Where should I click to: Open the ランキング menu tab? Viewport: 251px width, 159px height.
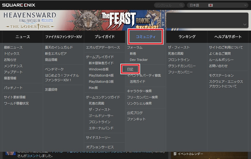tap(187, 37)
